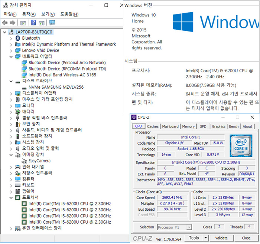Select Intel(R) Dynamic Platform and Thermal Framework
260x244 pixels.
[69, 44]
